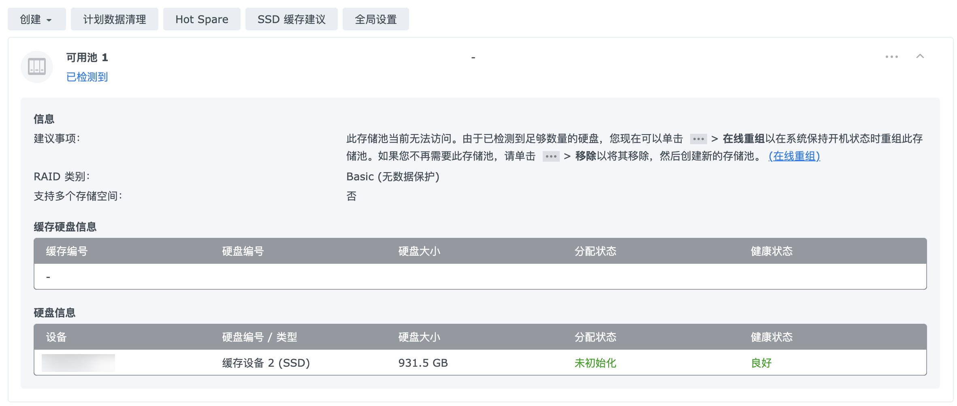Click the 硬盘大小 header in cache table
The image size is (957, 406).
419,251
